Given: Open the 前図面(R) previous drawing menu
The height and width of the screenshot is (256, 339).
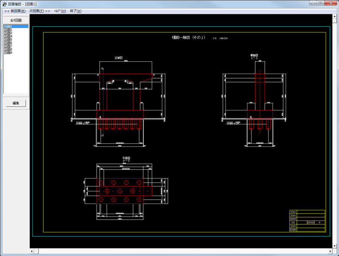Looking at the screenshot, I should [x=15, y=11].
